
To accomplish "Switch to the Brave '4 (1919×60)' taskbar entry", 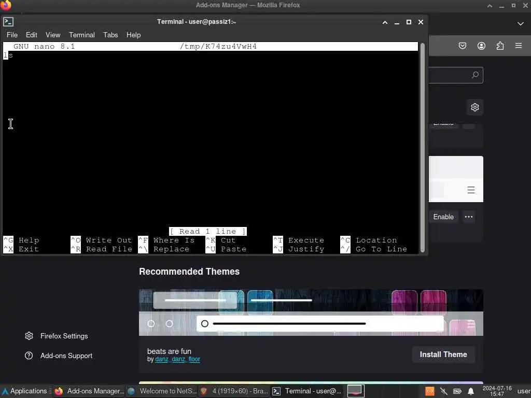I will coord(234,391).
